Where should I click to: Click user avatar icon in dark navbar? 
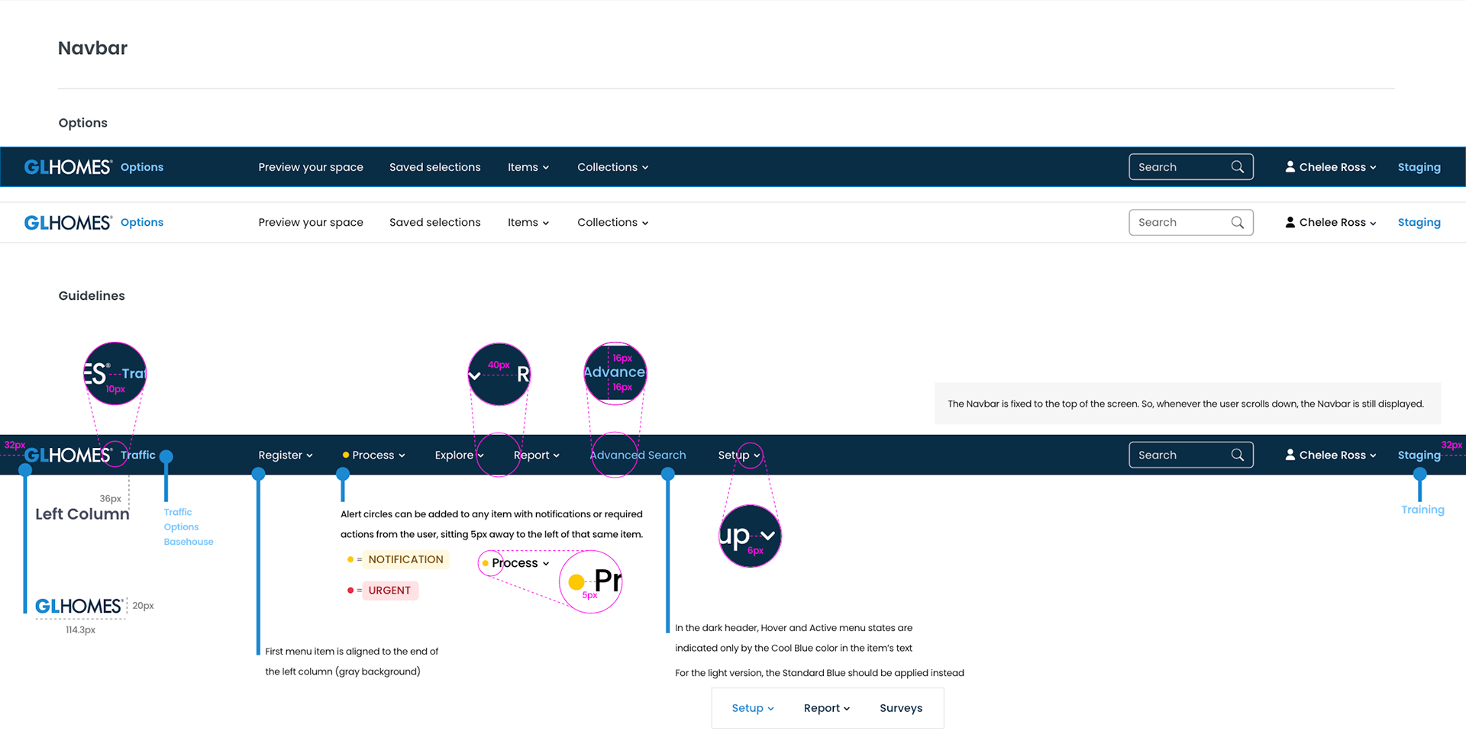1290,166
